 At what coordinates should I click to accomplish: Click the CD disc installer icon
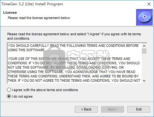pos(144,17)
